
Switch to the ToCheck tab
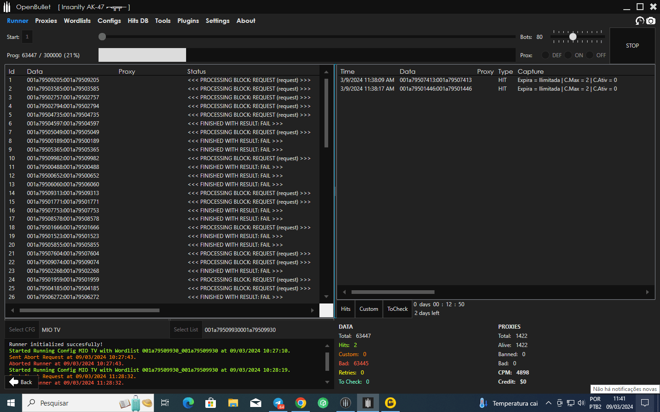coord(397,309)
